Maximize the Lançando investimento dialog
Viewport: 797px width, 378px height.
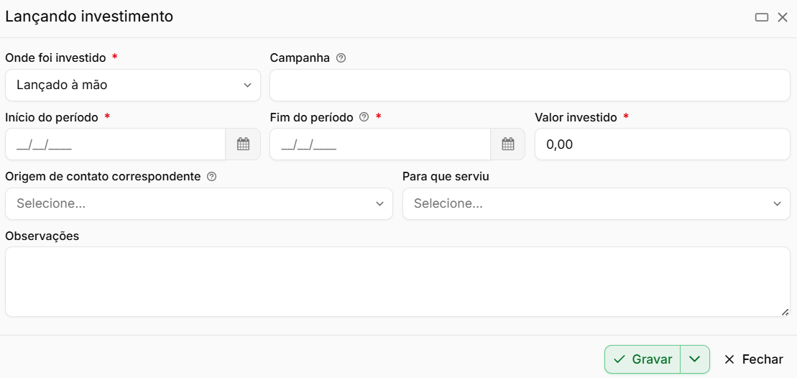[x=761, y=18]
